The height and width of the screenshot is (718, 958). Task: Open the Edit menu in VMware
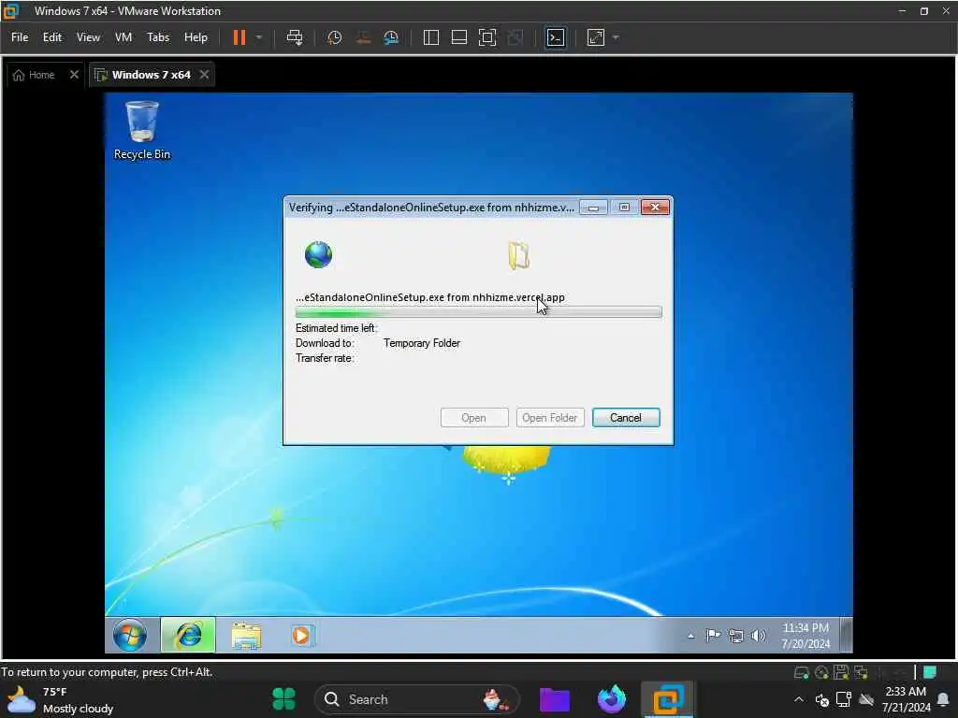(52, 37)
